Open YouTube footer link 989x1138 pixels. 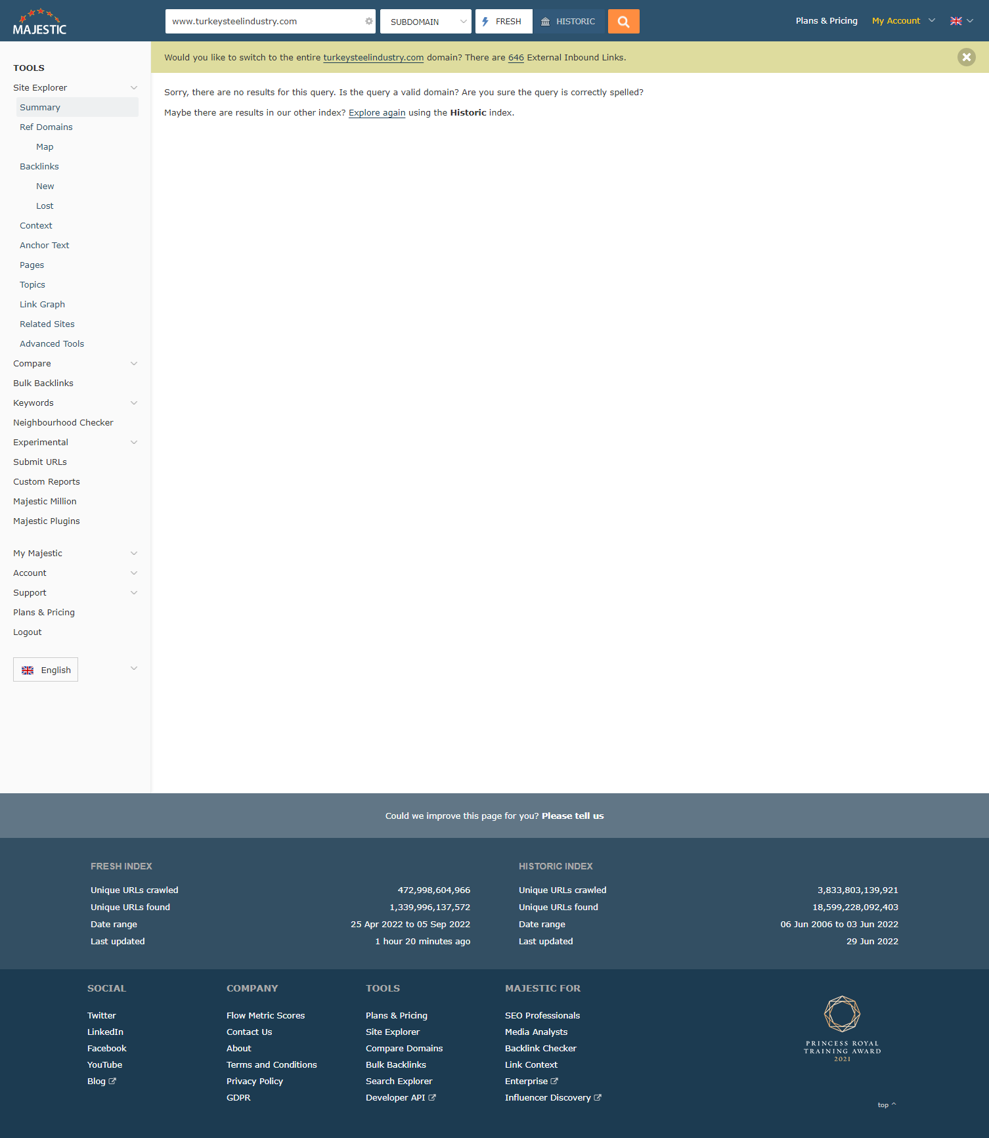point(105,1065)
